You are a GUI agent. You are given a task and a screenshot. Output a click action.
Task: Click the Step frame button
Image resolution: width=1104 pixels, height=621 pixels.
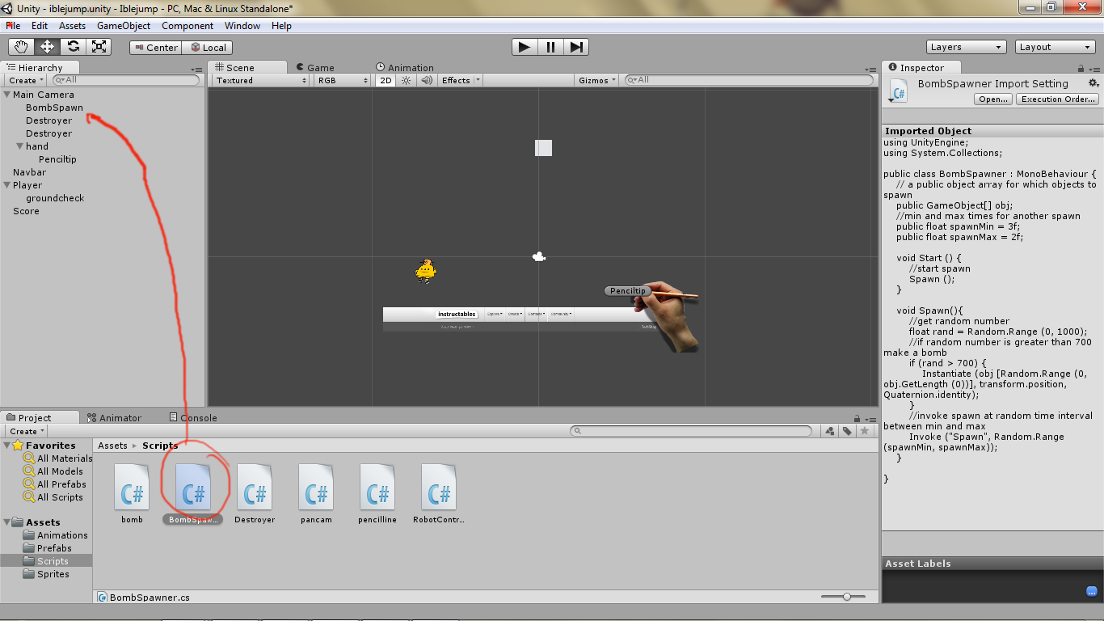pyautogui.click(x=575, y=47)
